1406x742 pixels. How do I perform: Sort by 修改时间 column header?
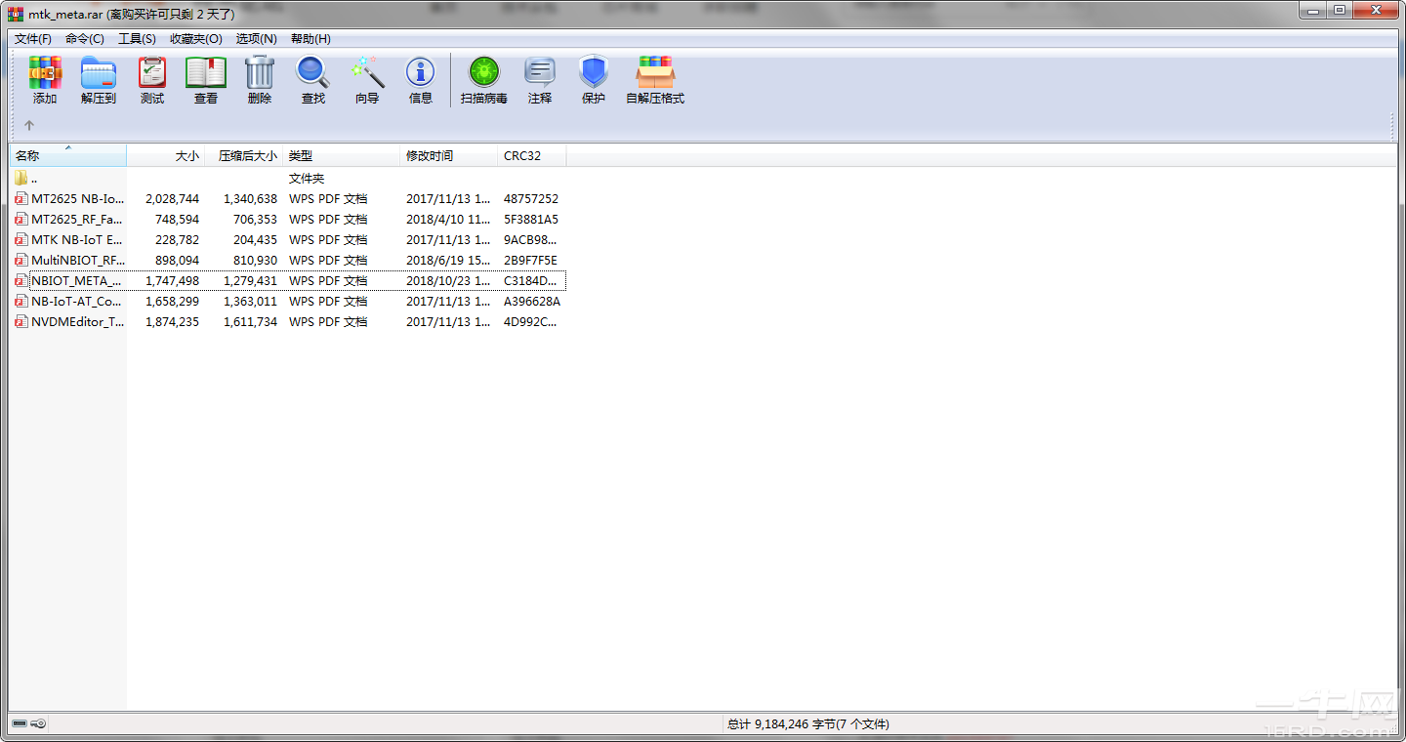coord(430,156)
